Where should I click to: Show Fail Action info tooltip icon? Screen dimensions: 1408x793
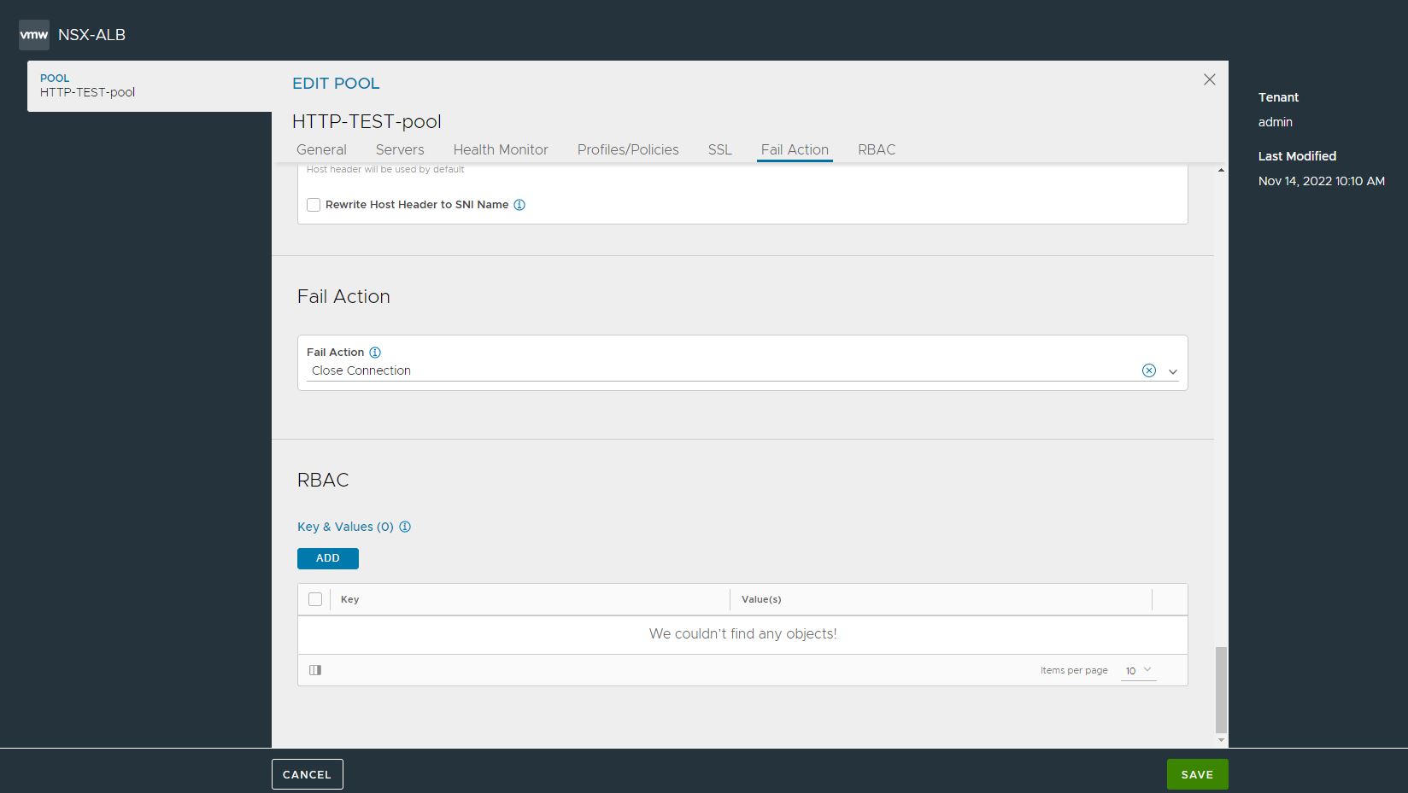click(x=375, y=353)
